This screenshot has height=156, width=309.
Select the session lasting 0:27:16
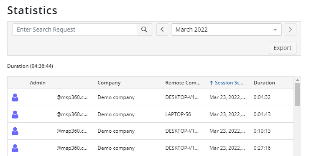click(151, 148)
